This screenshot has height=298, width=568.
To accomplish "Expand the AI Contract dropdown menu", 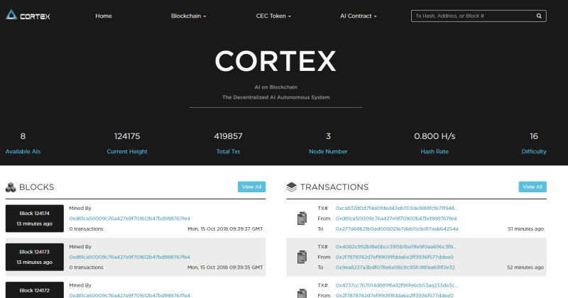I will point(359,16).
